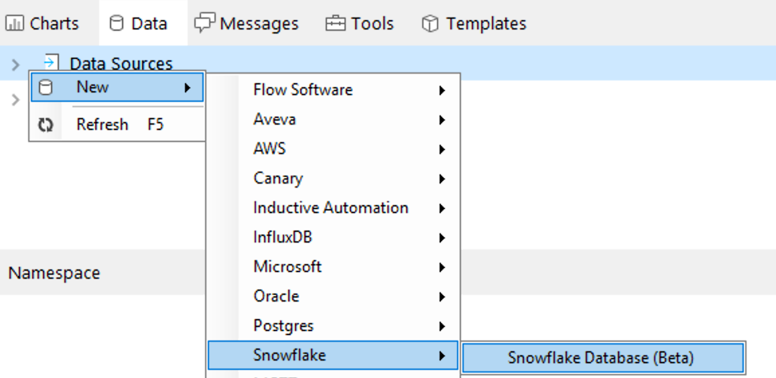This screenshot has height=378, width=776.
Task: Click the arrow next to Inductive Automation
Action: (442, 208)
